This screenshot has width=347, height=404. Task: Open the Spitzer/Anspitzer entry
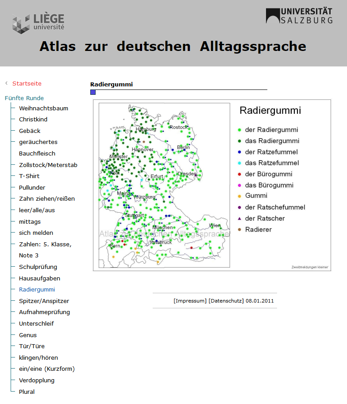[x=44, y=301]
